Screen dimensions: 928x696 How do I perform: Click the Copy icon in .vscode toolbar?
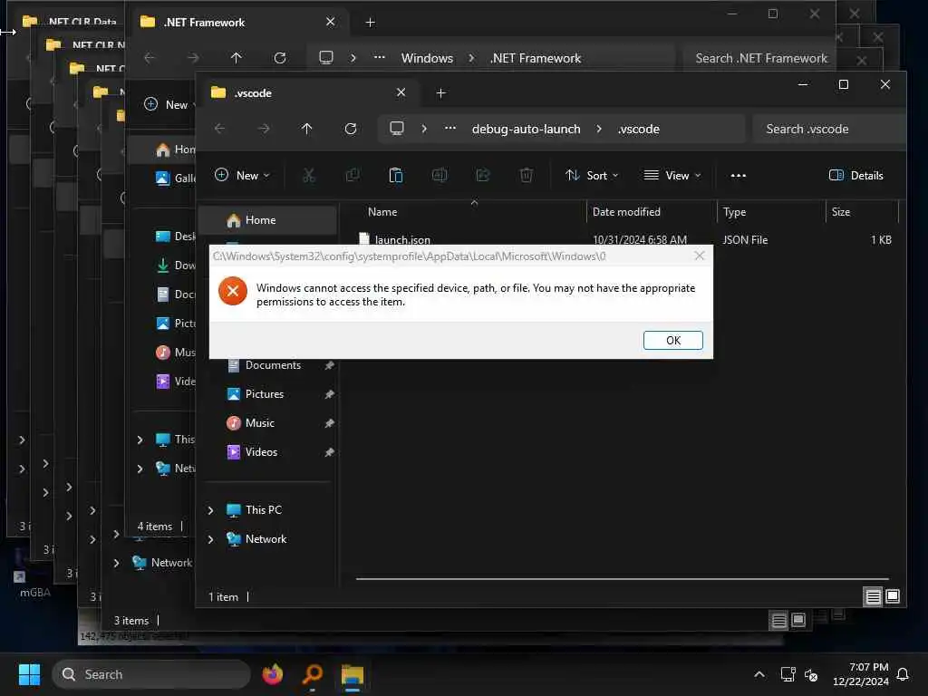coord(353,175)
